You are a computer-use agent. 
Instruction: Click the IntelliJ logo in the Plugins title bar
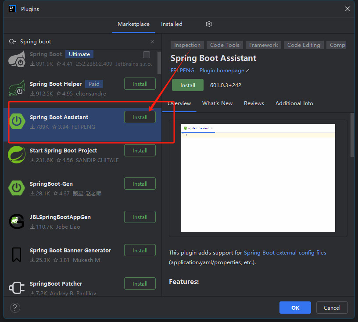[12, 9]
